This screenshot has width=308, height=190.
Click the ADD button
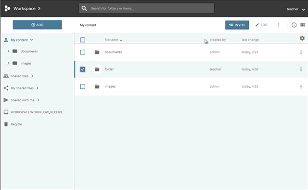pos(38,25)
